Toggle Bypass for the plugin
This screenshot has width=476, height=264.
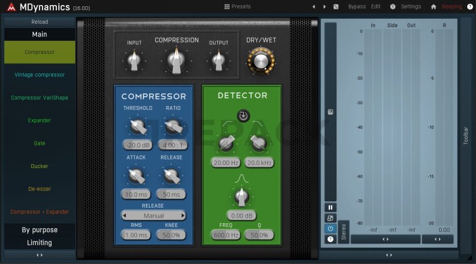coord(356,7)
